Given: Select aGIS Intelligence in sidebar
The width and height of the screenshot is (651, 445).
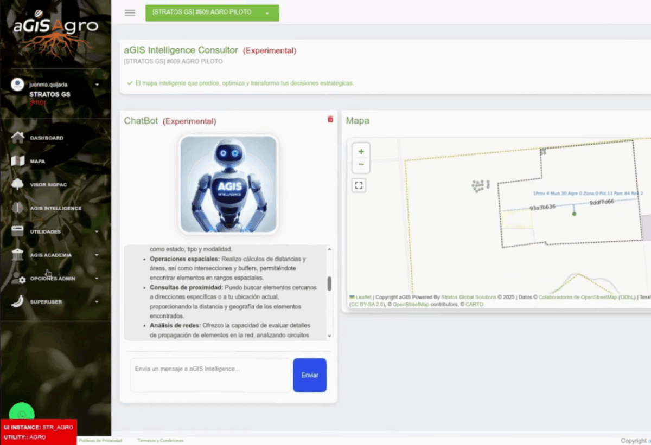Looking at the screenshot, I should pyautogui.click(x=55, y=209).
